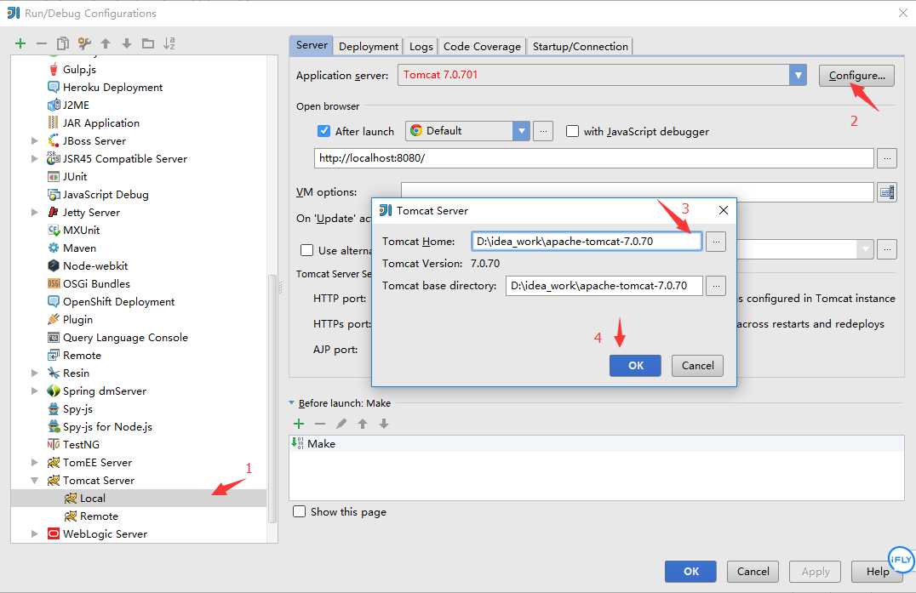Expand the Resin node
This screenshot has width=916, height=593.
click(x=34, y=373)
